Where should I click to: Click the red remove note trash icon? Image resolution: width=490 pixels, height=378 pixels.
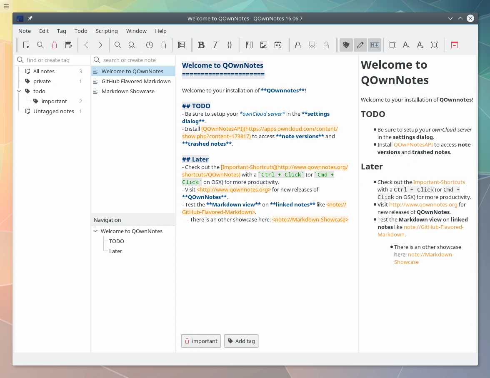tap(54, 45)
